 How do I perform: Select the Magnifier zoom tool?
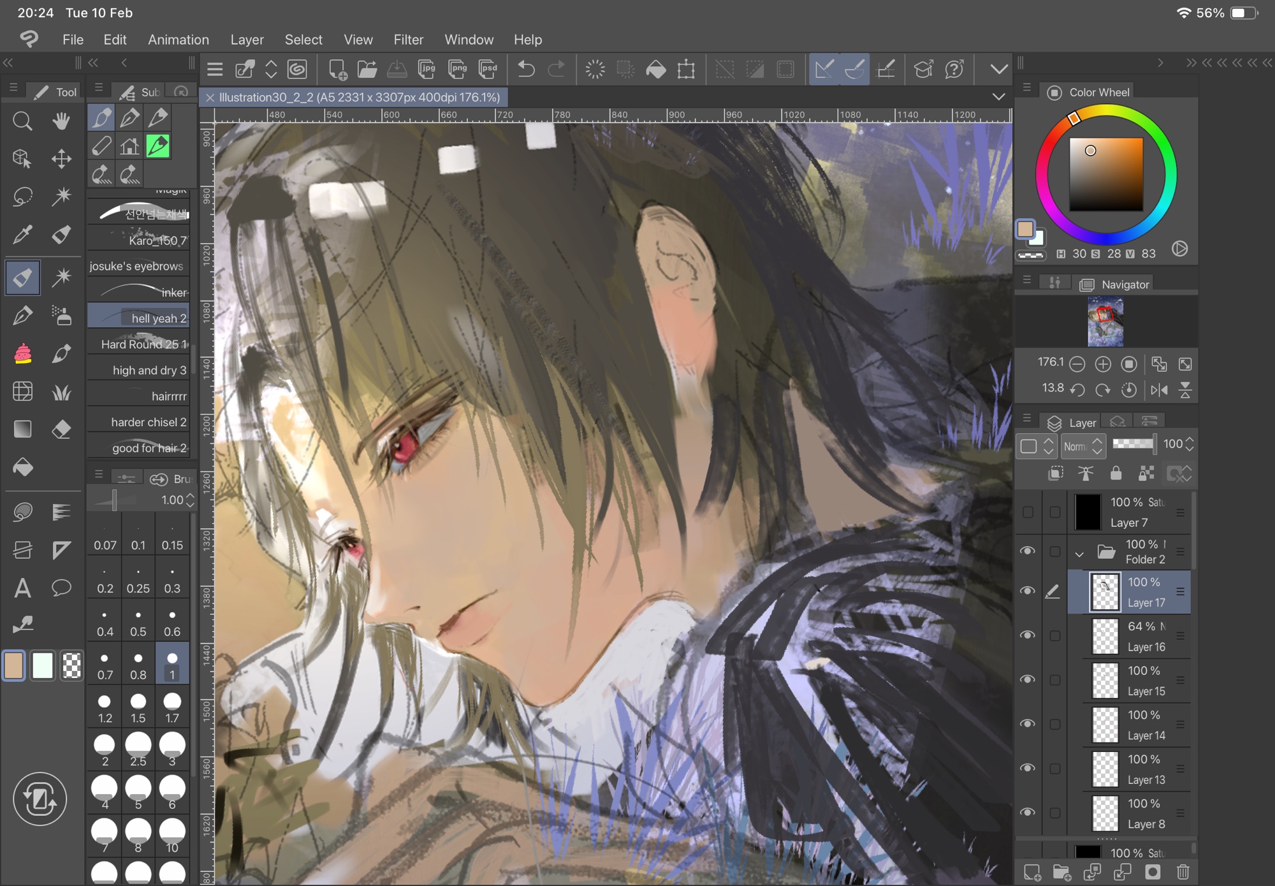(22, 121)
